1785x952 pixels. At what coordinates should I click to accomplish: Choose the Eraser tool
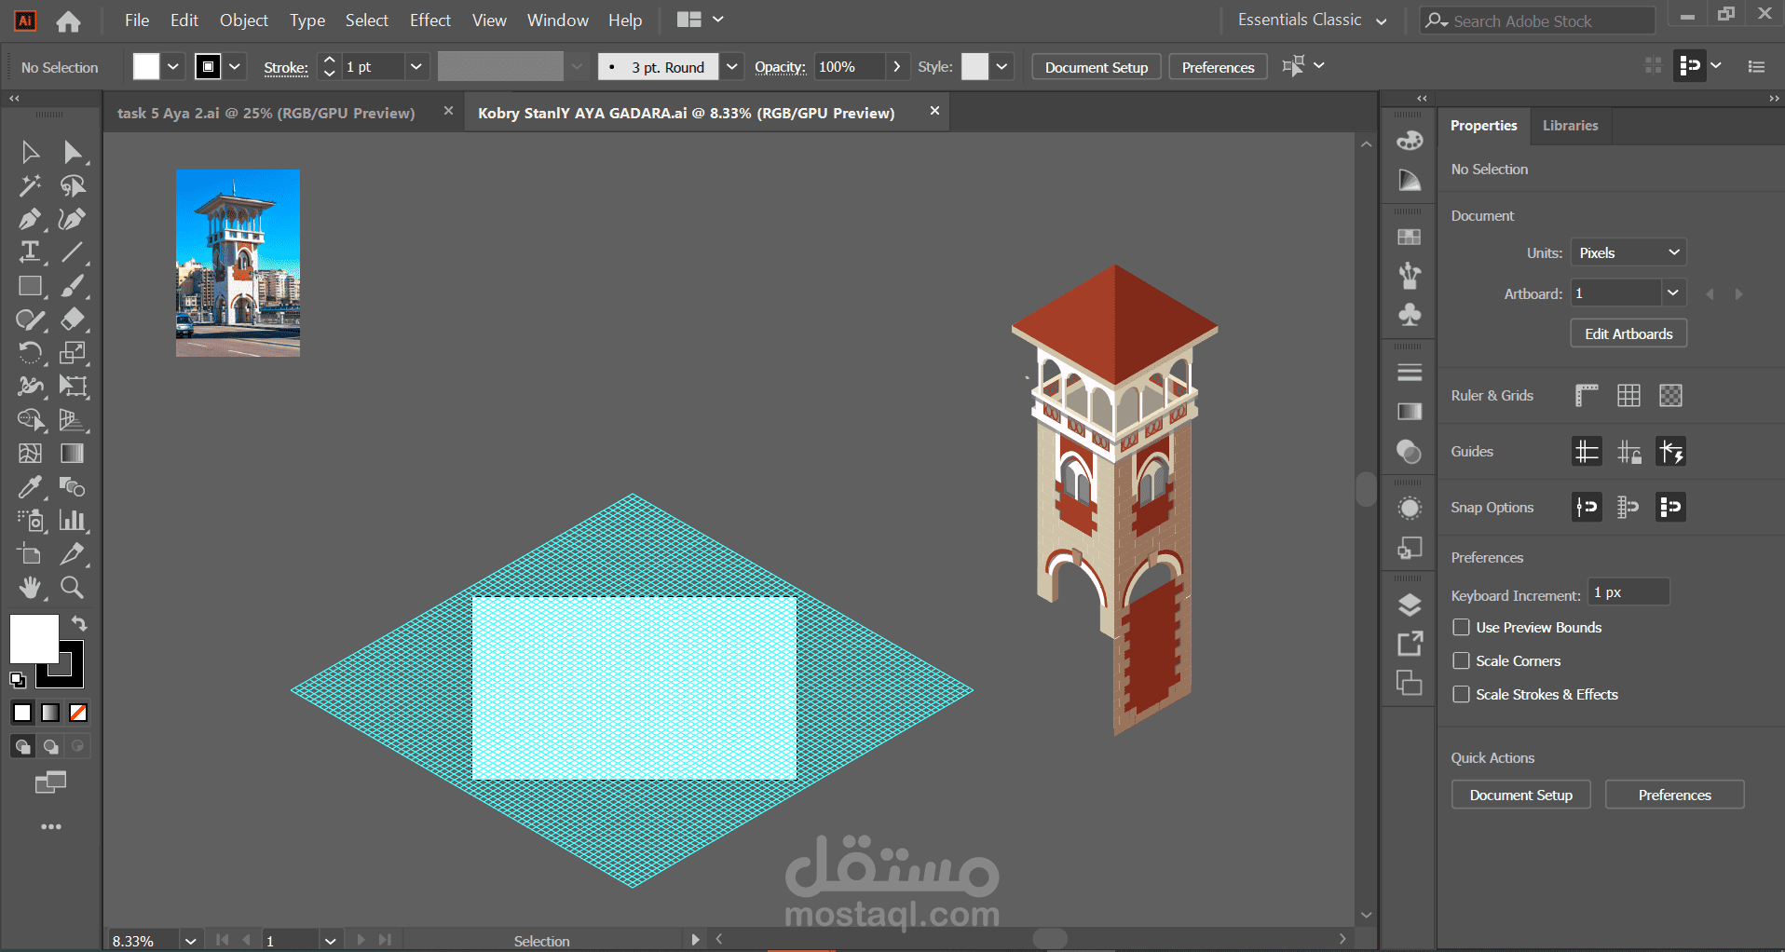click(73, 320)
